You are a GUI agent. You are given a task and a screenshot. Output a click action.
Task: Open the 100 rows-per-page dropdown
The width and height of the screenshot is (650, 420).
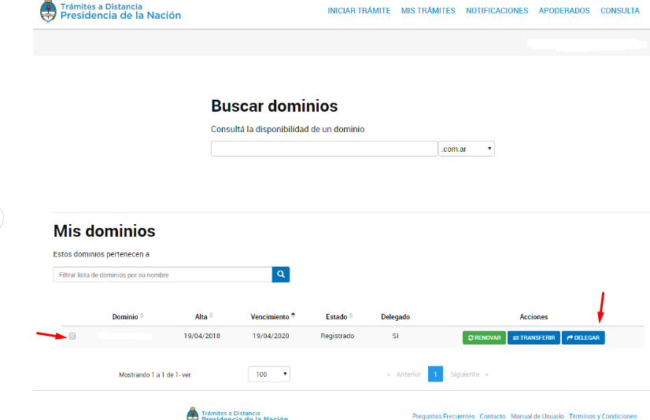click(x=268, y=374)
